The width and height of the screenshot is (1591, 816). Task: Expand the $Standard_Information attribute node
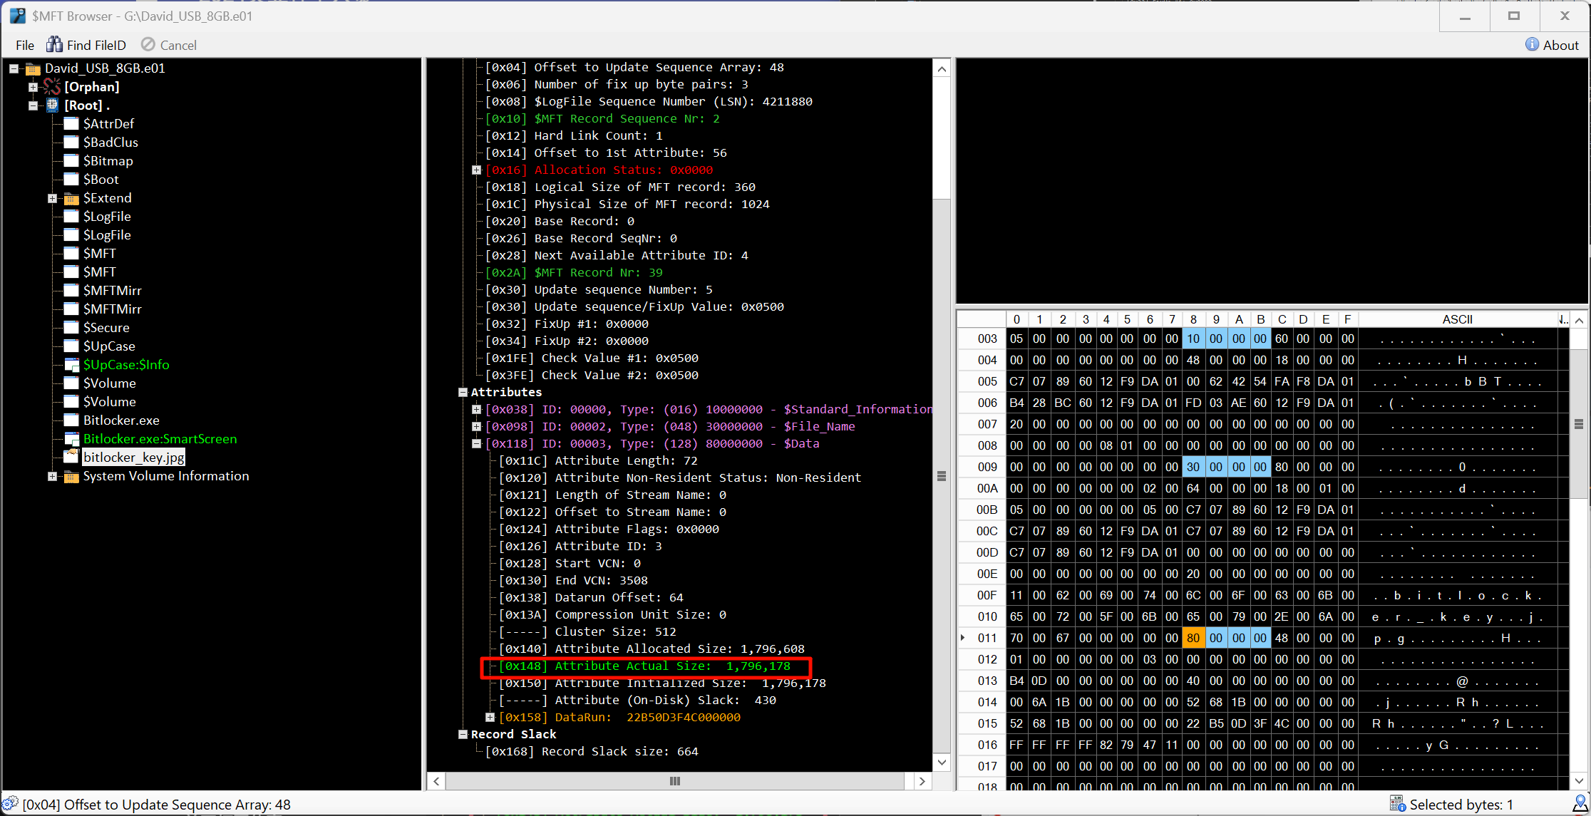(476, 409)
